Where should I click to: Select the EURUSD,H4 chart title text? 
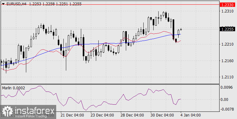click(x=16, y=4)
